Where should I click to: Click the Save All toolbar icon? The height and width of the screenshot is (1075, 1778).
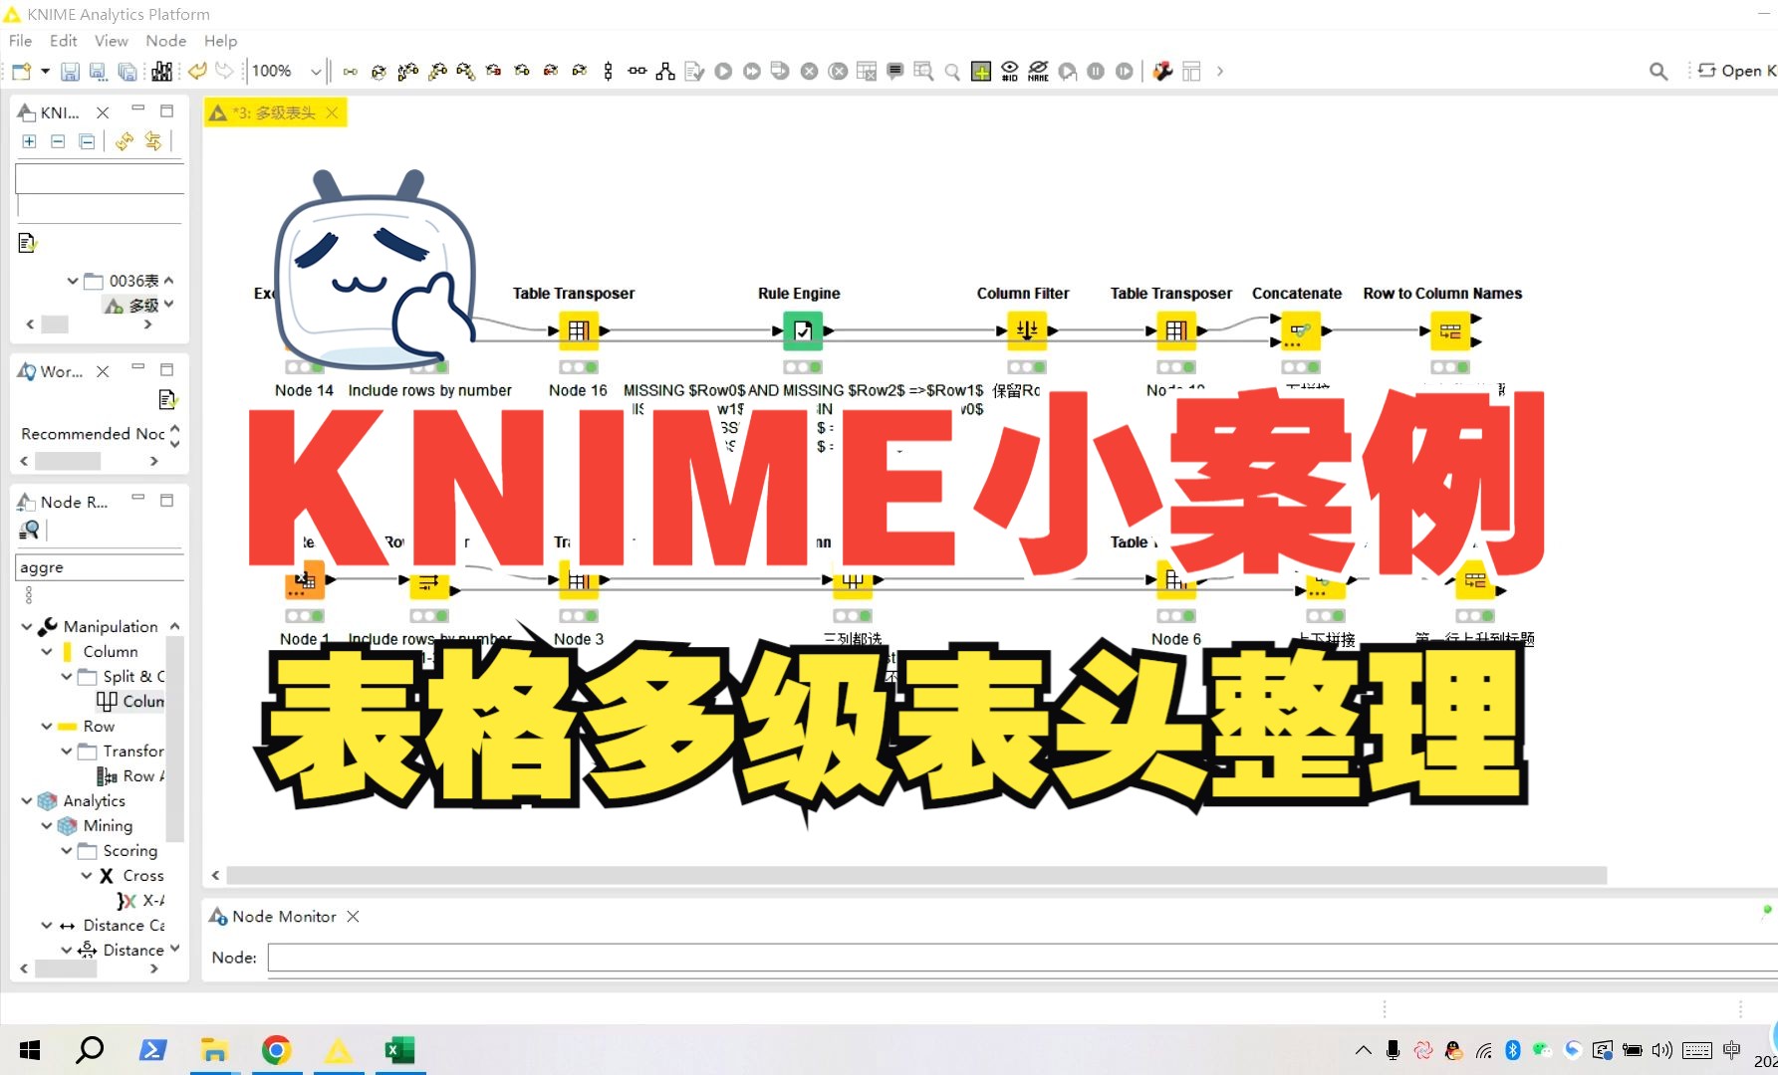pyautogui.click(x=127, y=72)
